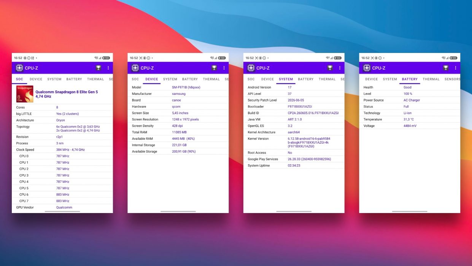Image resolution: width=472 pixels, height=266 pixels.
Task: Click System Uptime value '02:34:23'
Action: (294, 166)
